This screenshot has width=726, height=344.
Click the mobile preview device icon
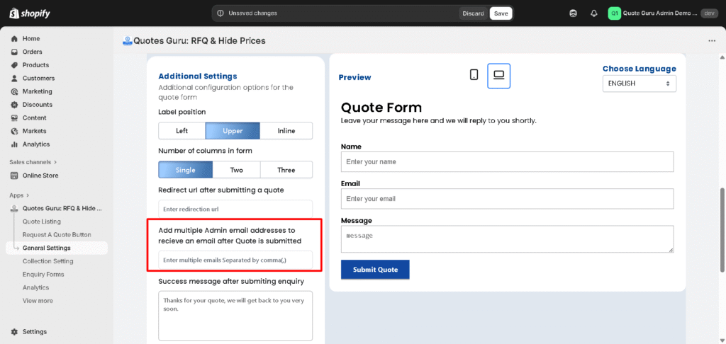click(x=474, y=75)
